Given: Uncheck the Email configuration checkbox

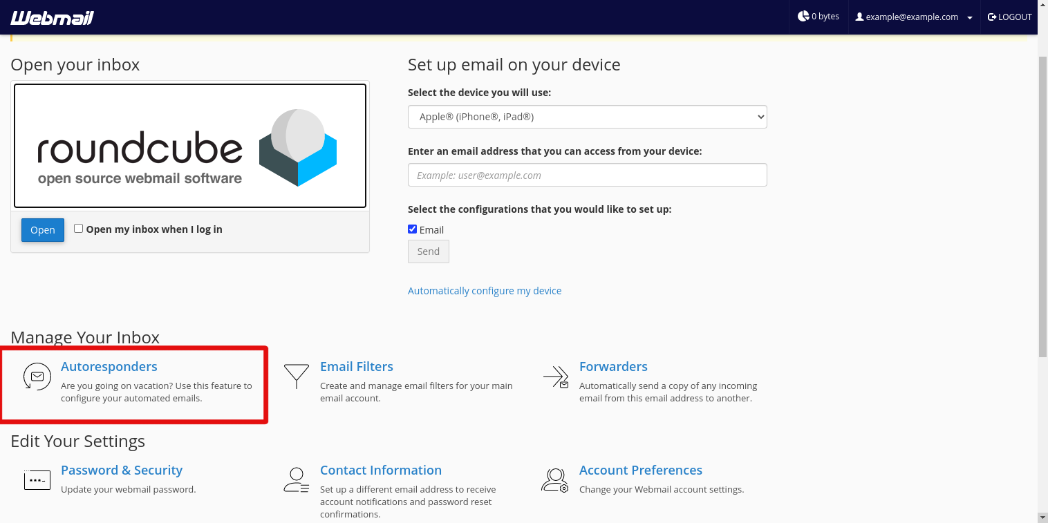Looking at the screenshot, I should (413, 229).
